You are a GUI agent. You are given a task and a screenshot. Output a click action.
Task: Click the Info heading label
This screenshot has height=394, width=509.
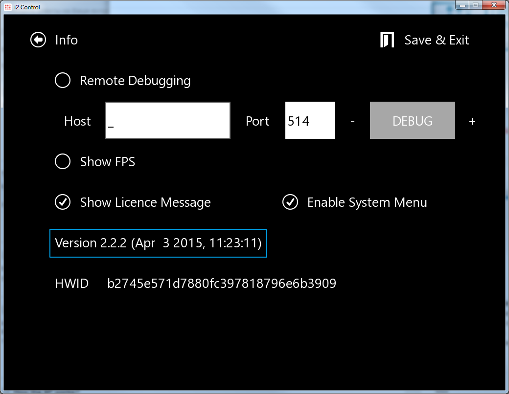tap(67, 40)
